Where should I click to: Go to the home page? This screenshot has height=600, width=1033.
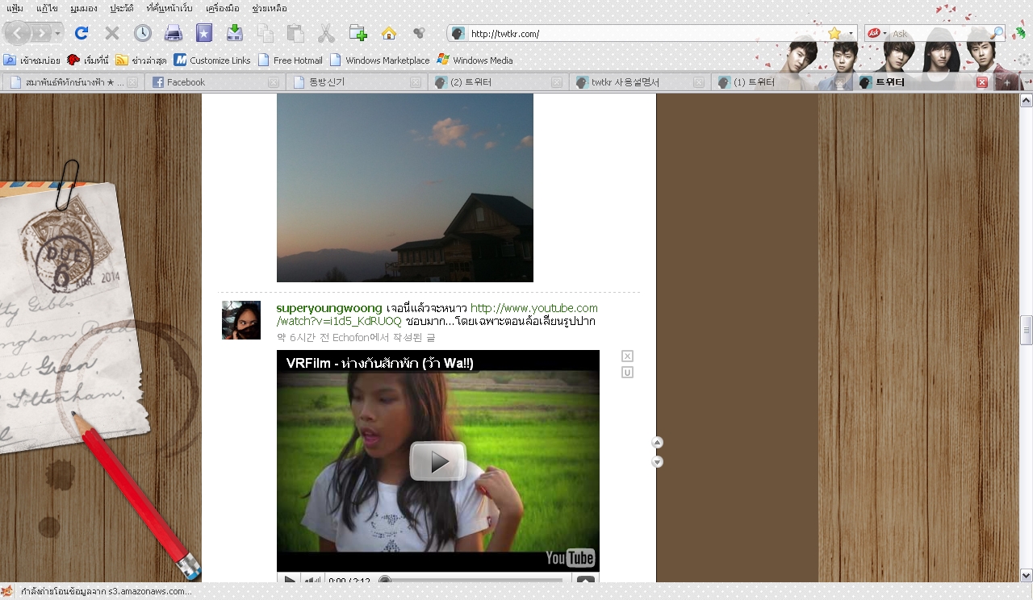pos(389,33)
